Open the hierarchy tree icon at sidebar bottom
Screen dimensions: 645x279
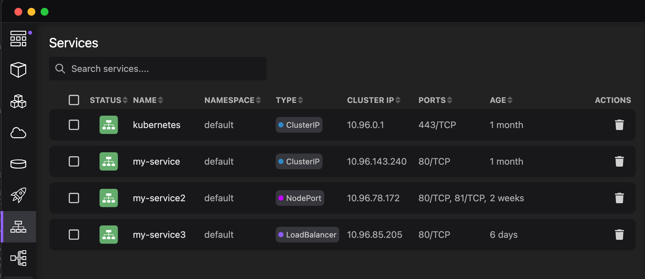[x=18, y=258]
